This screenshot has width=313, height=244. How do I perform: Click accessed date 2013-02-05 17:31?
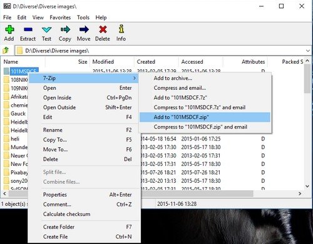click(x=201, y=155)
